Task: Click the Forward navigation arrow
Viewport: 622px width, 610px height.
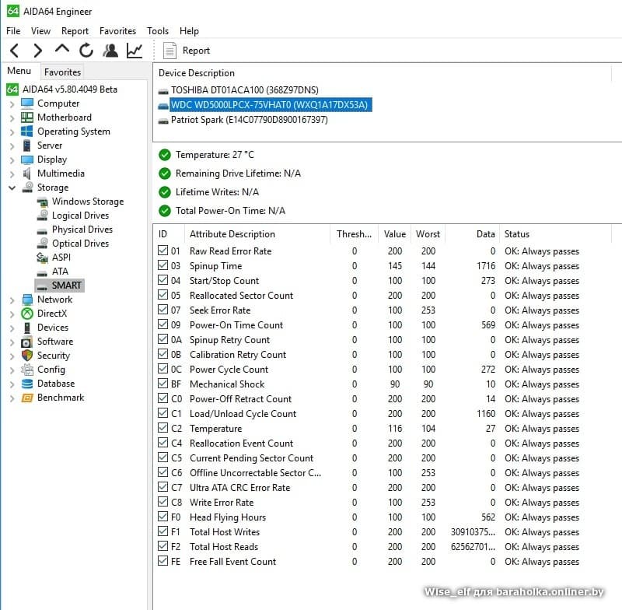Action: 38,51
